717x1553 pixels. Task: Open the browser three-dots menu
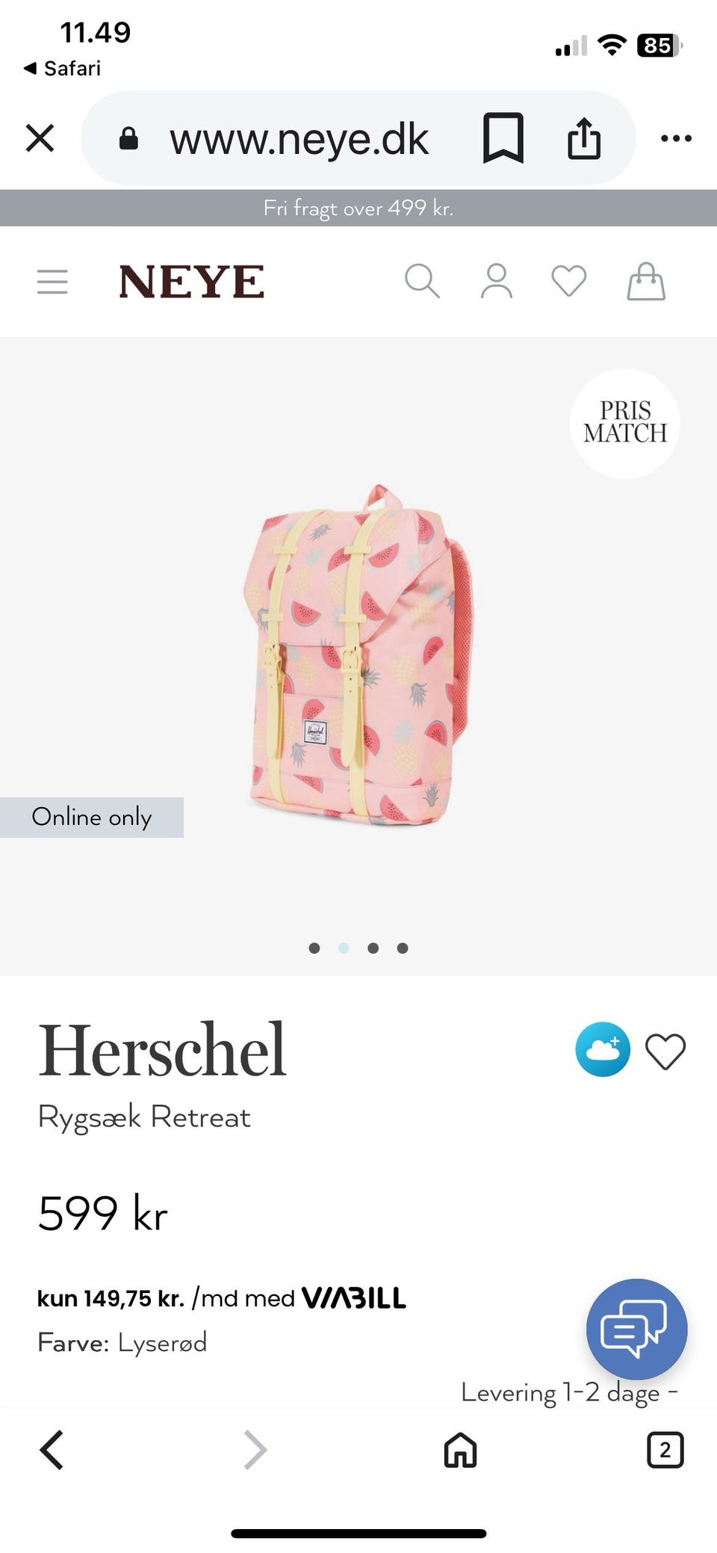point(677,138)
